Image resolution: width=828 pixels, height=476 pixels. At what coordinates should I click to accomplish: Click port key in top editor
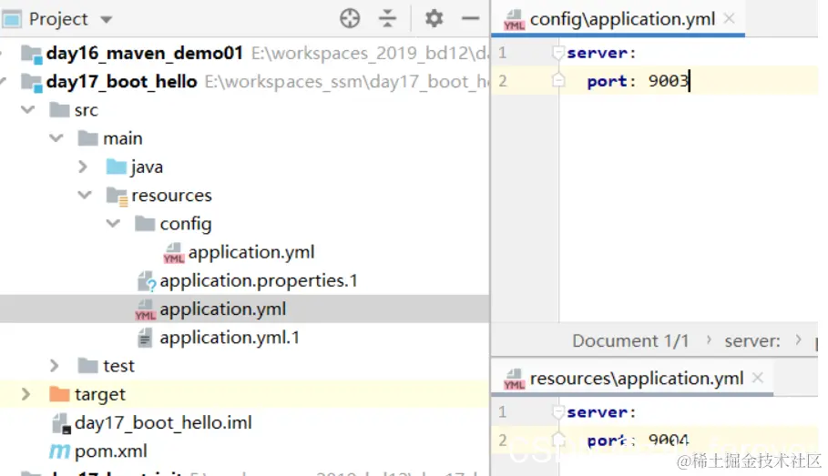pos(607,81)
